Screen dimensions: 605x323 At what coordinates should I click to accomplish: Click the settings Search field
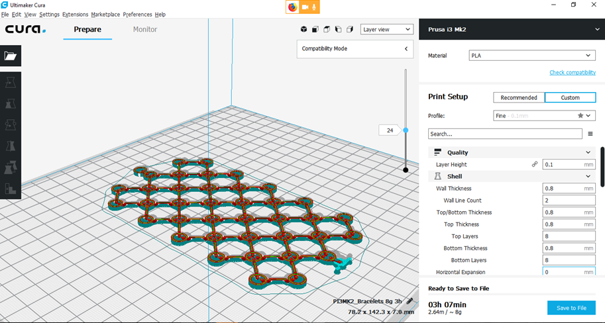click(505, 134)
